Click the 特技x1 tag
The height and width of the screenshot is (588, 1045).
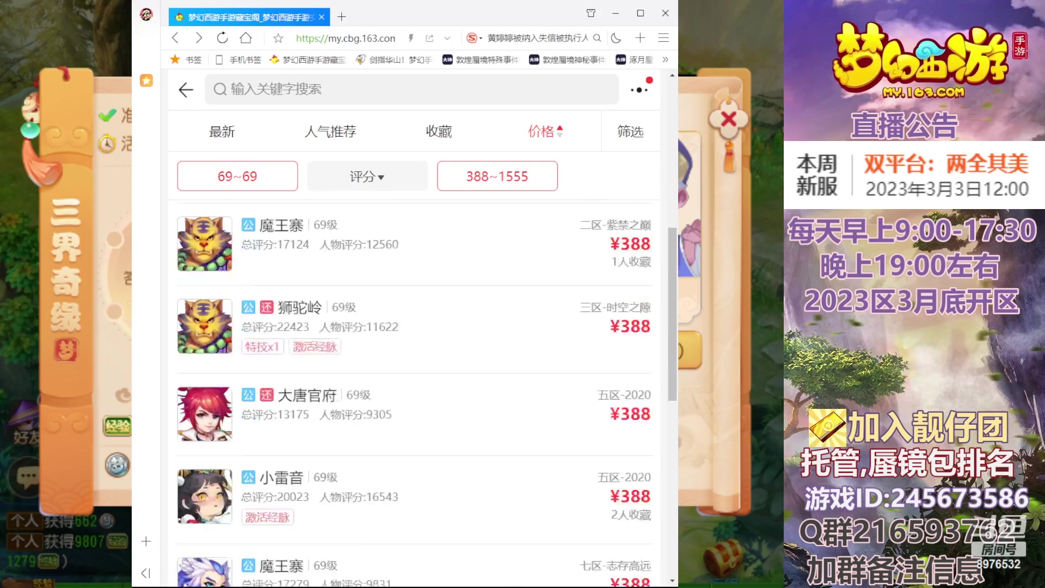click(x=262, y=347)
